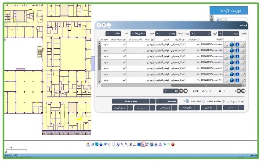The width and height of the screenshot is (261, 161).
Task: Click the advanced search button
Action: click(x=134, y=101)
